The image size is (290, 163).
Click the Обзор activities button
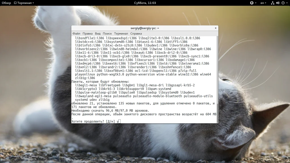6,3
